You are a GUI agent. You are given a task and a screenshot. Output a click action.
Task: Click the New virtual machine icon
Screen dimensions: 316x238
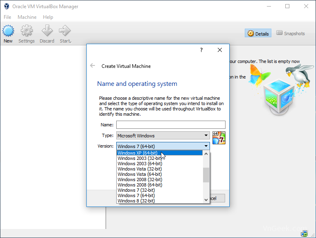tap(8, 31)
